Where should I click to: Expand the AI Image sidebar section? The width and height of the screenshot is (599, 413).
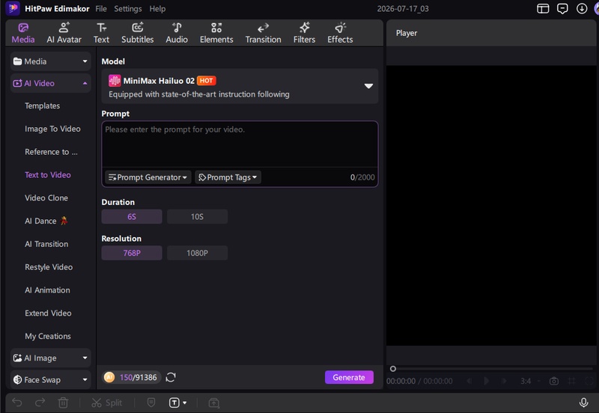[x=51, y=358]
